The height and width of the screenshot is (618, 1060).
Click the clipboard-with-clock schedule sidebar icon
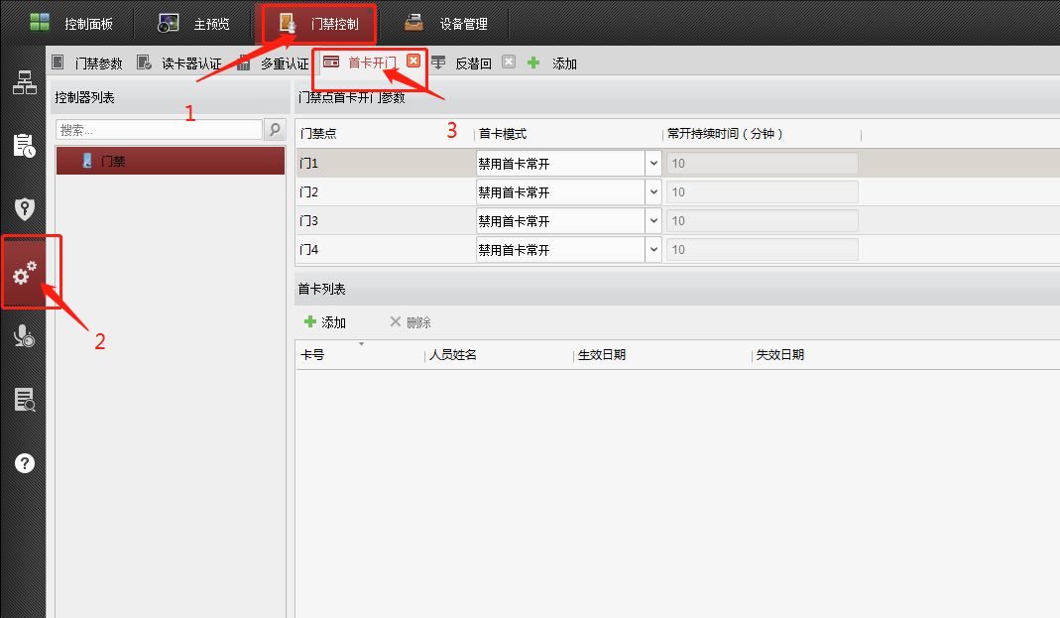tap(24, 146)
